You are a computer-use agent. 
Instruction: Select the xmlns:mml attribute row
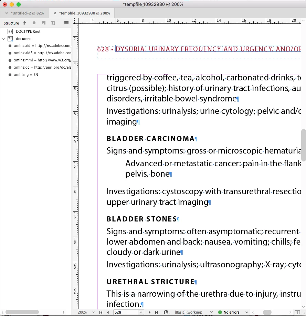tap(40, 60)
